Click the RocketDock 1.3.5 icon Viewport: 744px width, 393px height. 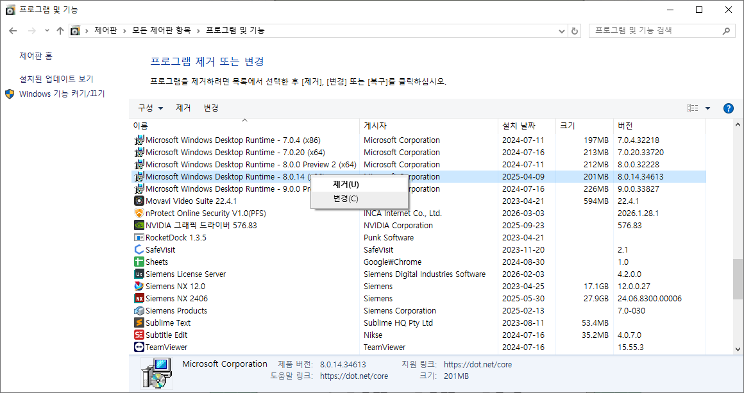click(x=139, y=237)
